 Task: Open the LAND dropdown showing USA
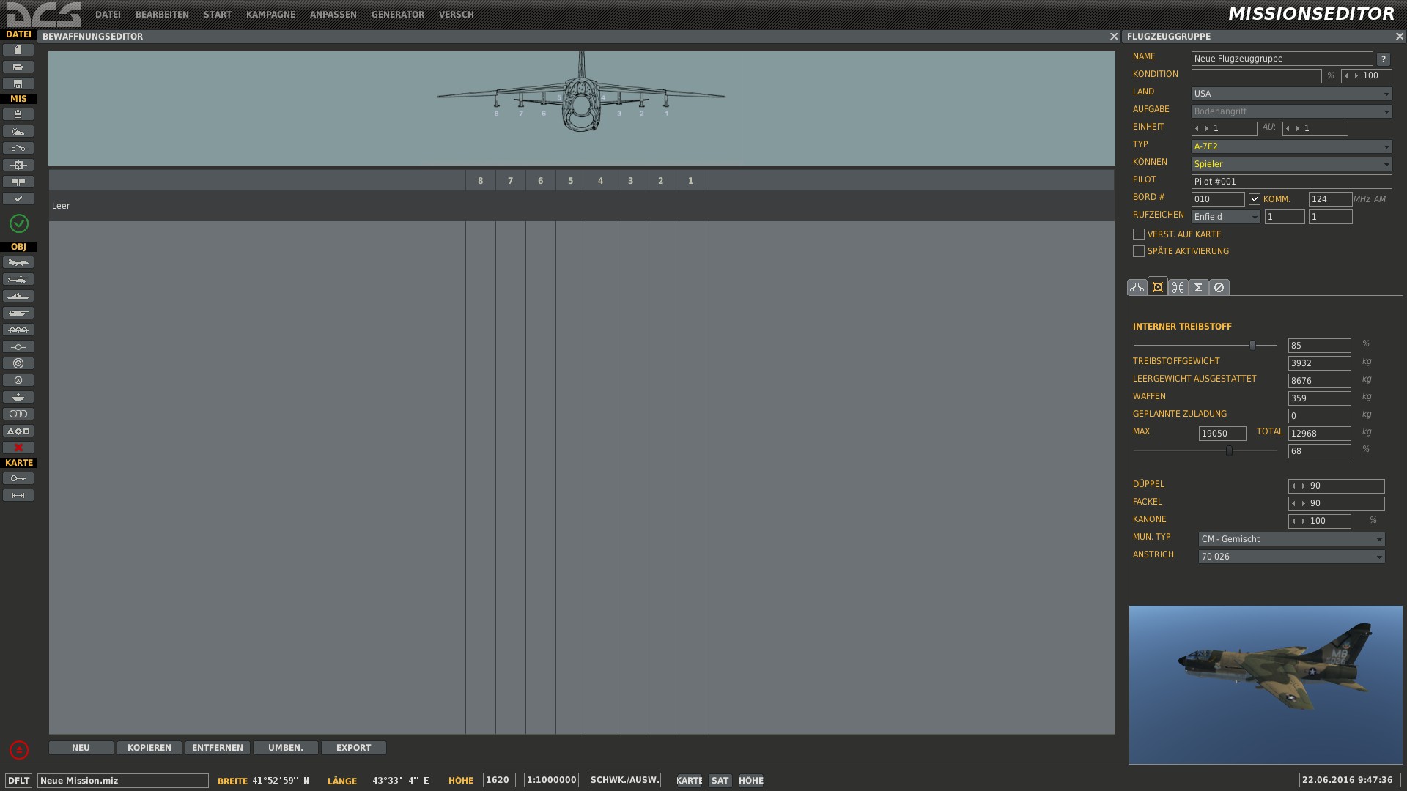pyautogui.click(x=1291, y=94)
